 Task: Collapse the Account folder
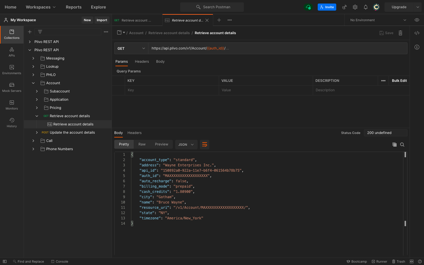pos(33,83)
